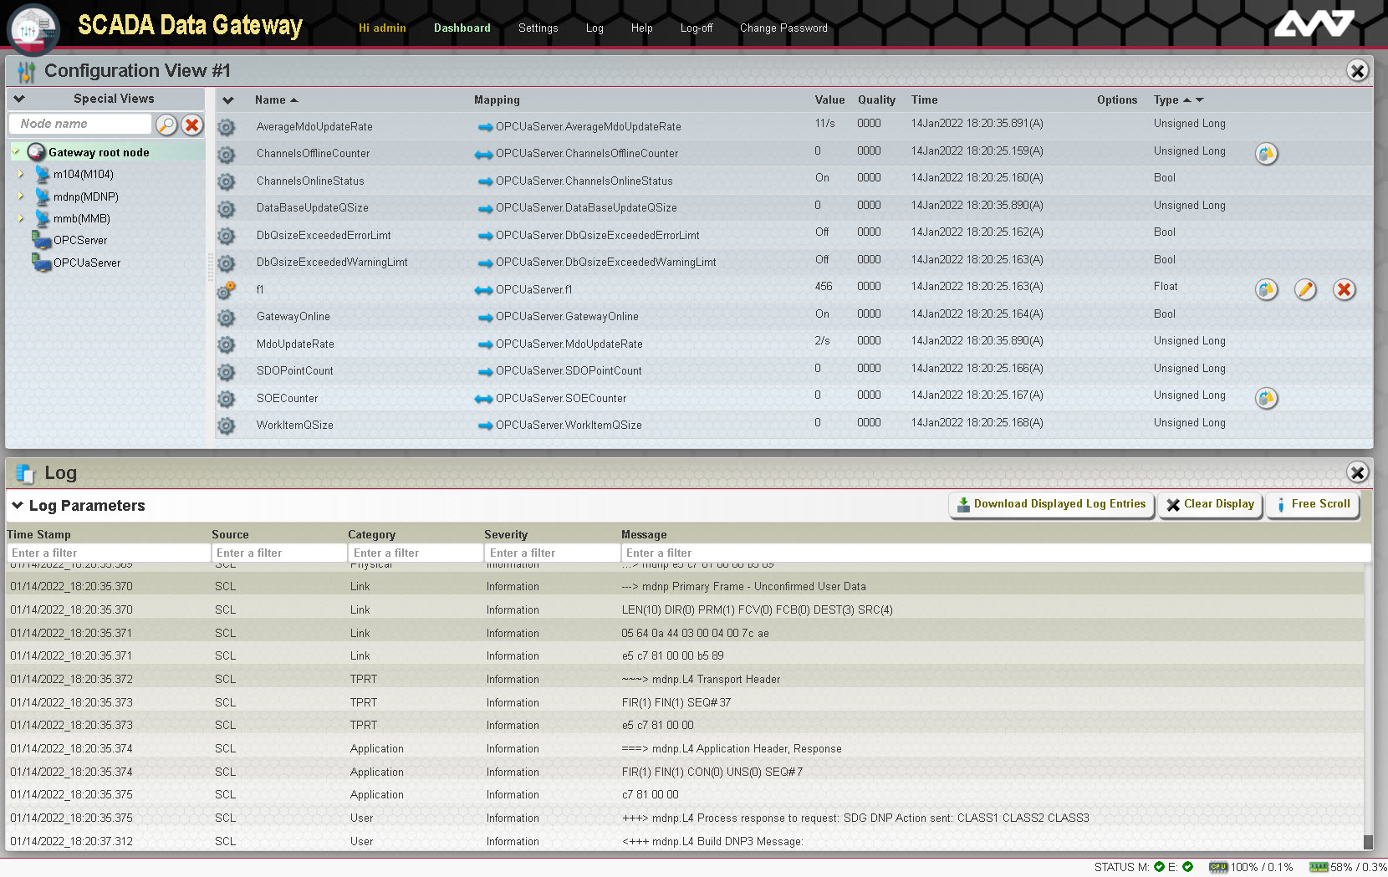
Task: Toggle Type column sort order arrows
Action: (1193, 100)
